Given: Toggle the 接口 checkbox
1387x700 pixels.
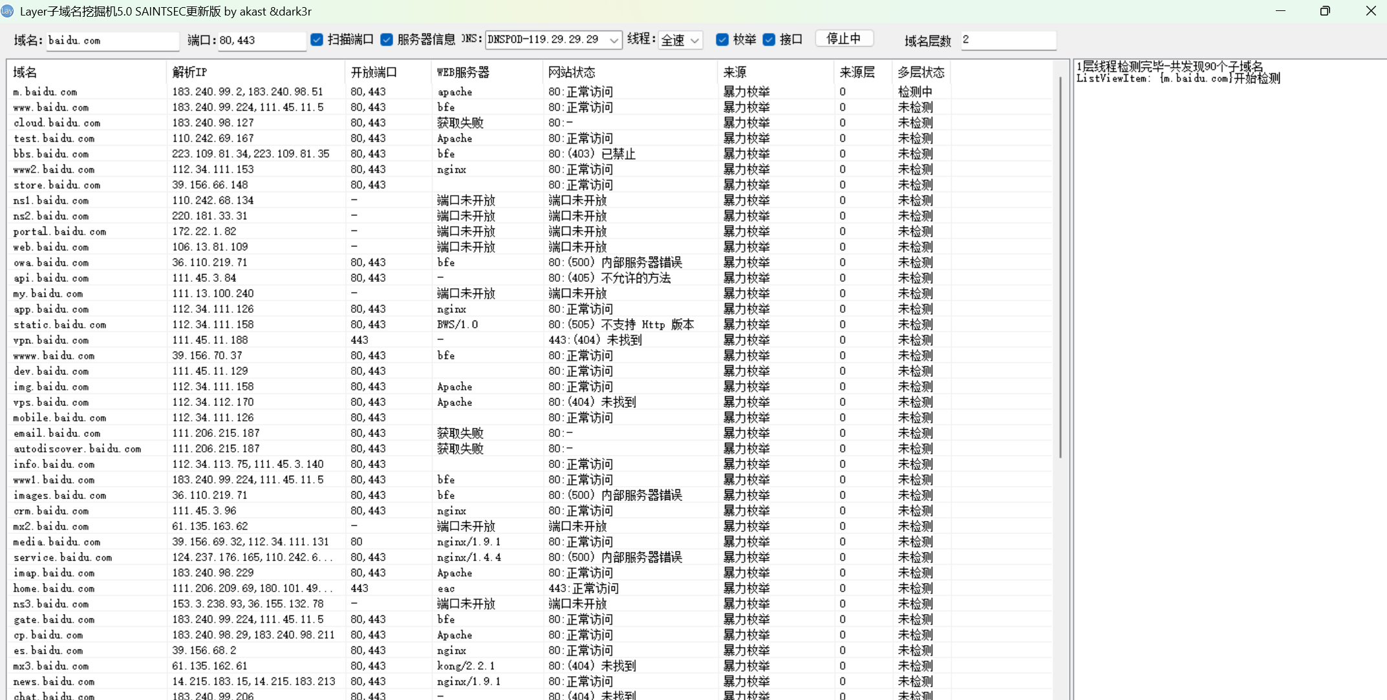Looking at the screenshot, I should click(x=769, y=39).
